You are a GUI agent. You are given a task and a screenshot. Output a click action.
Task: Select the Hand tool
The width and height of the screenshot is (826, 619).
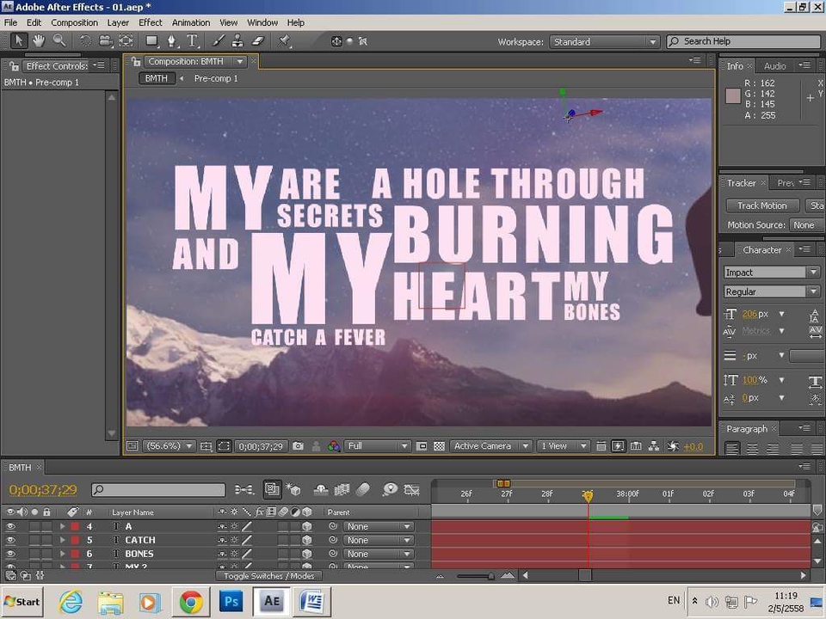[x=39, y=40]
